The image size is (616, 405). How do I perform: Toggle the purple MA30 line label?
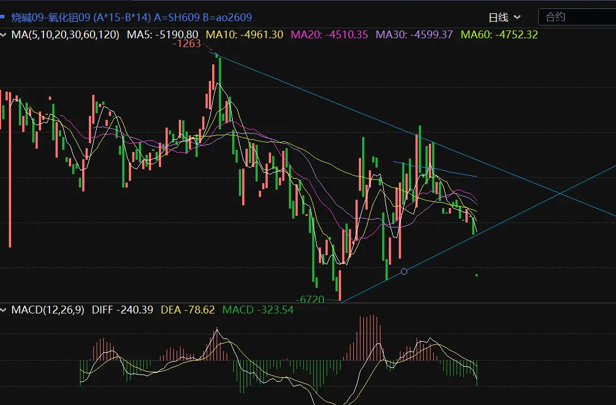[415, 34]
